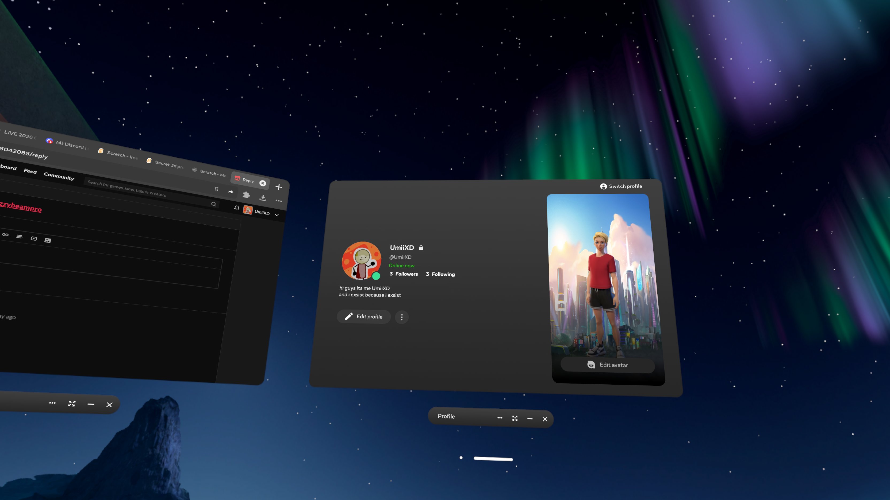Open profile vertical three-dot options menu

[x=401, y=317]
